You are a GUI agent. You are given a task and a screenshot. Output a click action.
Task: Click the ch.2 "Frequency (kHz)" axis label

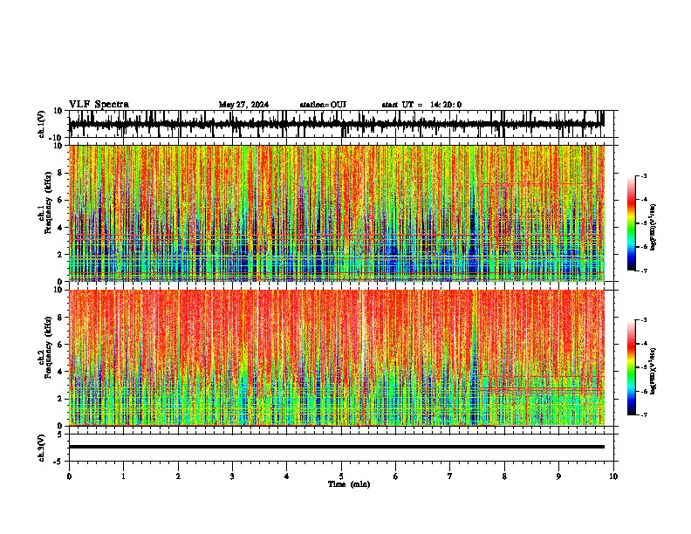[x=48, y=347]
